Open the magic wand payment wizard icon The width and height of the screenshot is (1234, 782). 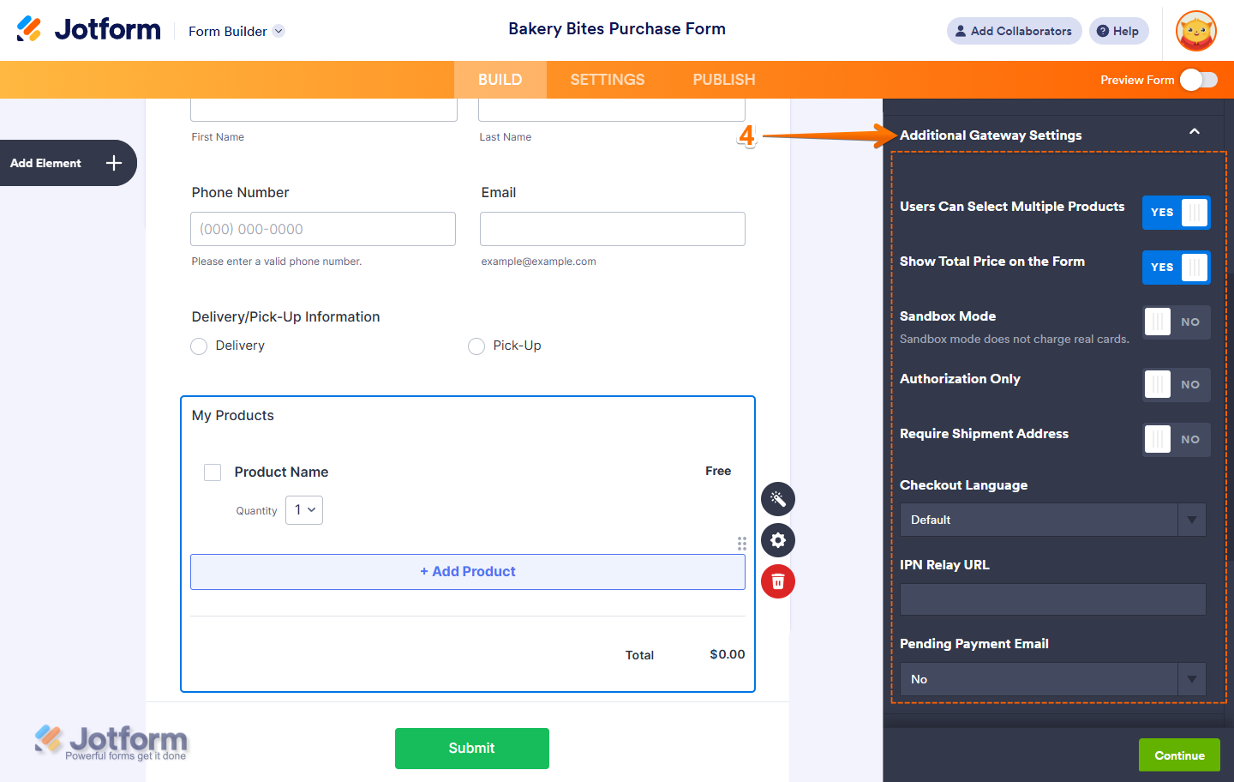777,498
